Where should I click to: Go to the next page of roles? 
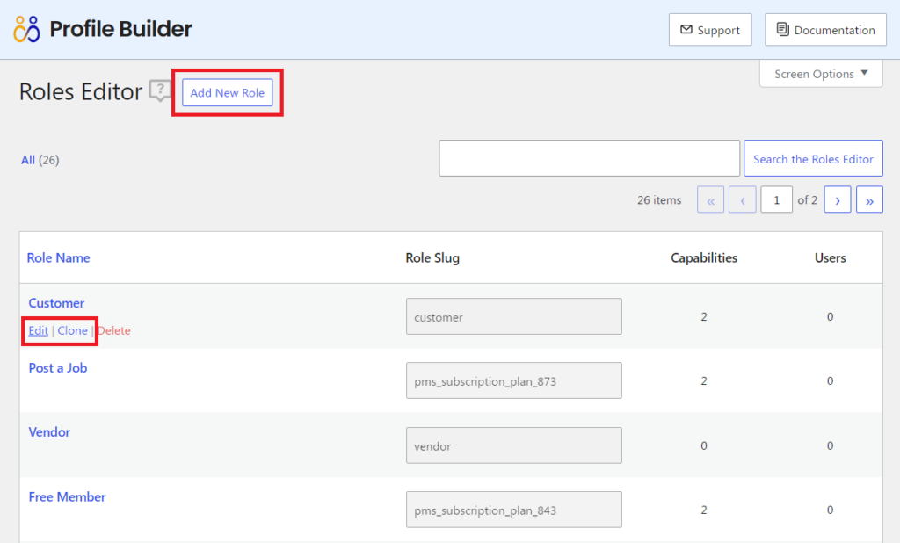point(838,199)
